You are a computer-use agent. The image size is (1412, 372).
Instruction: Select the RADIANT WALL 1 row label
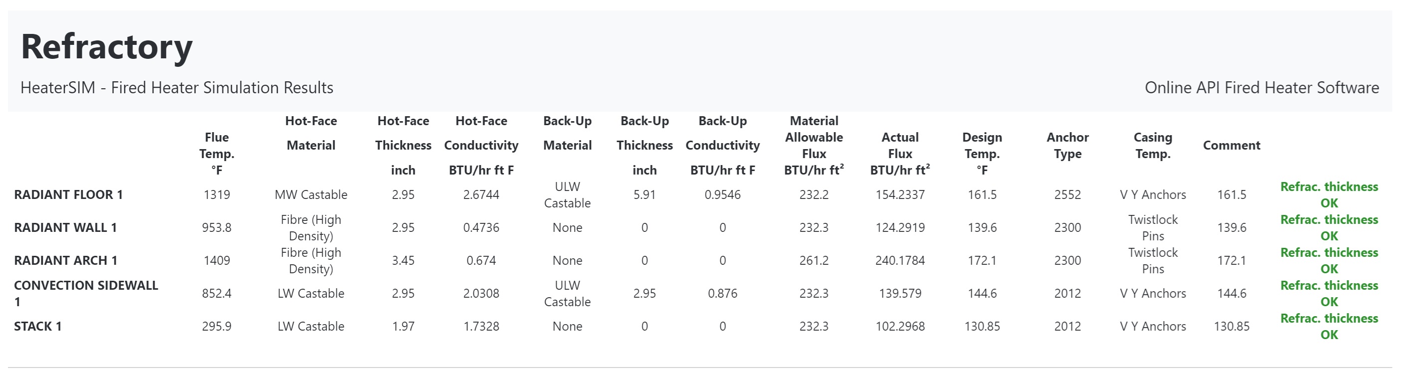pyautogui.click(x=65, y=227)
